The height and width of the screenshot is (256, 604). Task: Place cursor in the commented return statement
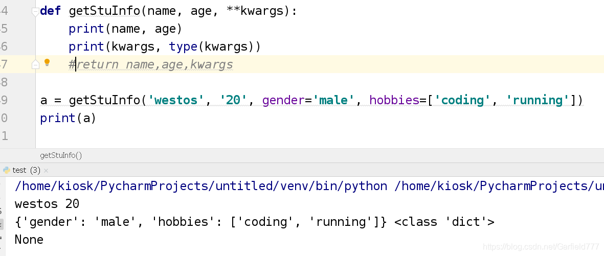point(151,64)
